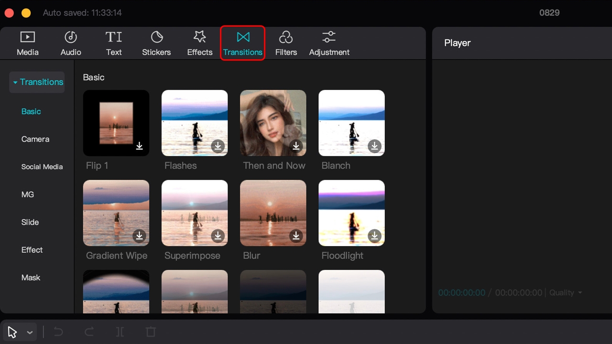Download the Flip 1 transition
Viewport: 612px width, 344px height.
coord(139,146)
